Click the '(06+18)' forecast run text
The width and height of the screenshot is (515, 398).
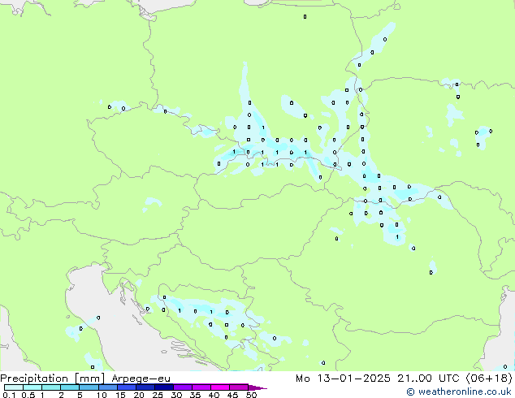[489, 379]
